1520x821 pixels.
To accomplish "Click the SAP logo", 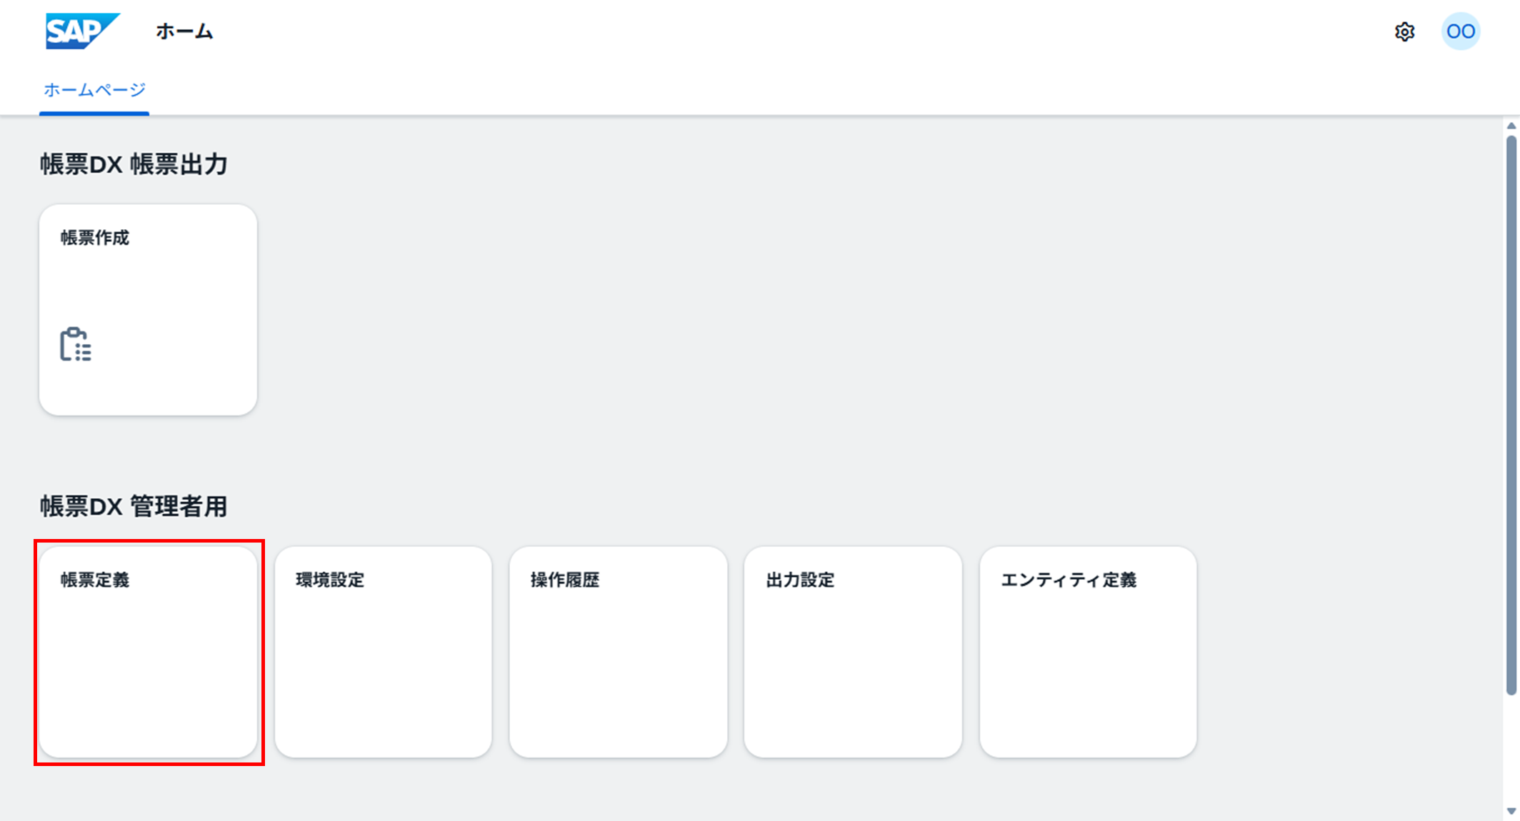I will coord(82,31).
